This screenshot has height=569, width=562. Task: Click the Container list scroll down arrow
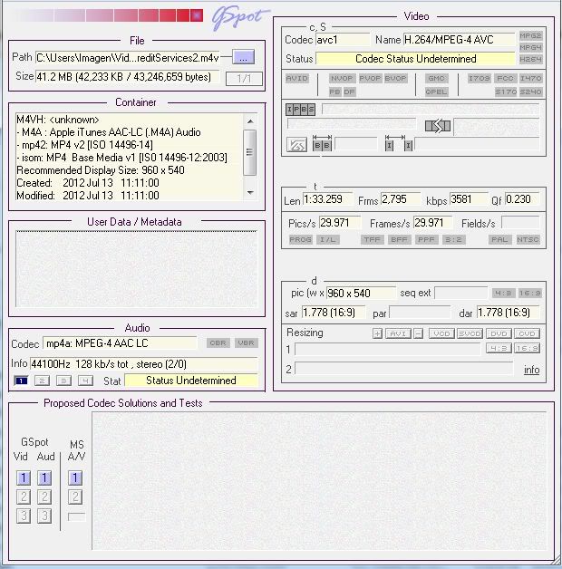coord(250,192)
